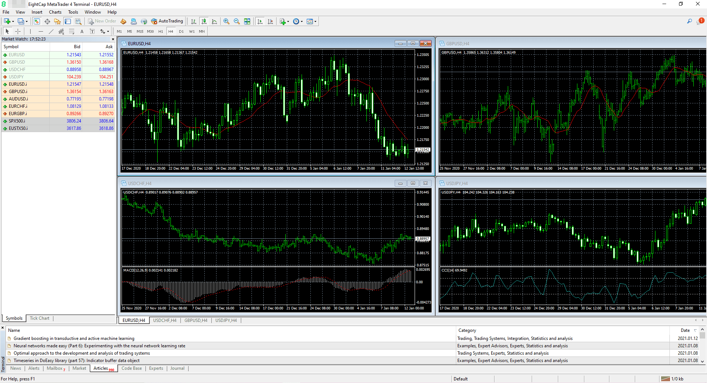Toggle chart auto scroll
Image resolution: width=707 pixels, height=383 pixels.
(260, 21)
